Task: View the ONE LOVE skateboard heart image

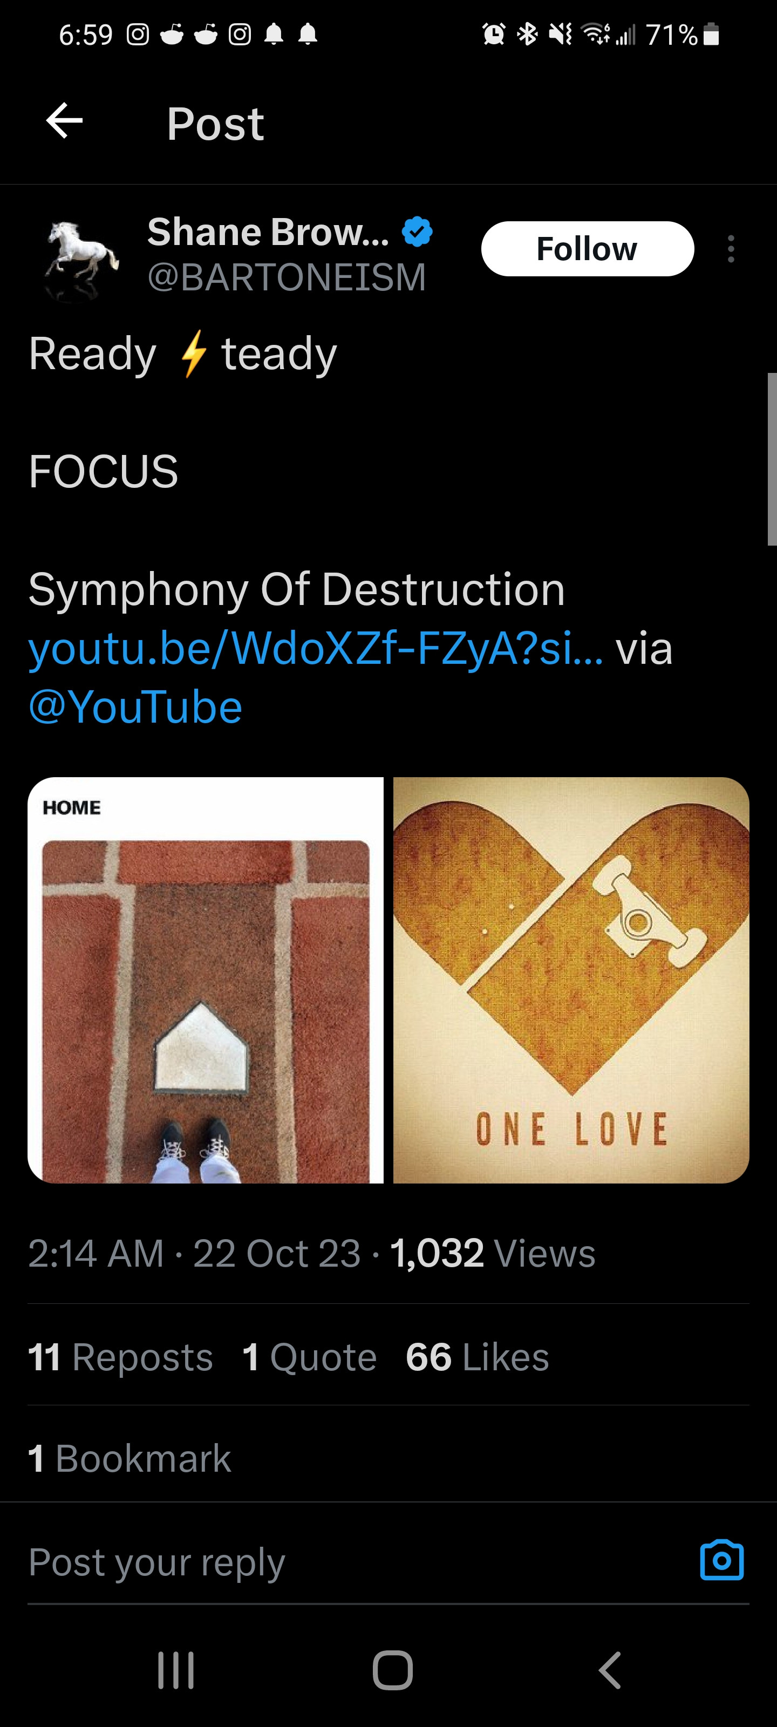Action: [x=570, y=980]
